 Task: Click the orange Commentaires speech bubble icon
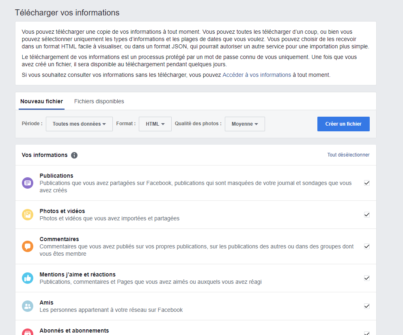point(28,246)
